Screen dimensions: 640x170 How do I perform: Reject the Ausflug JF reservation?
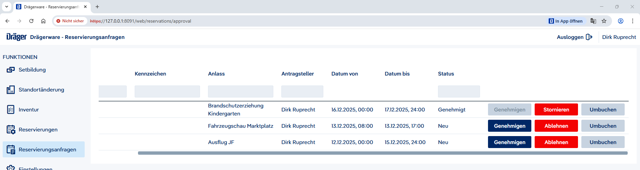(556, 142)
